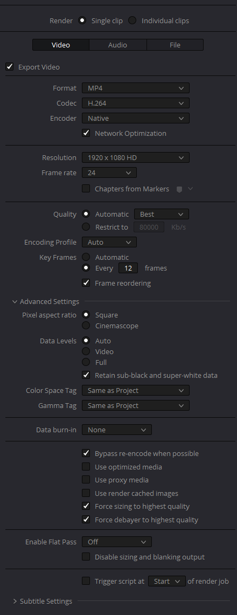Open the Resolution dropdown
This screenshot has width=237, height=615.
[x=136, y=158]
